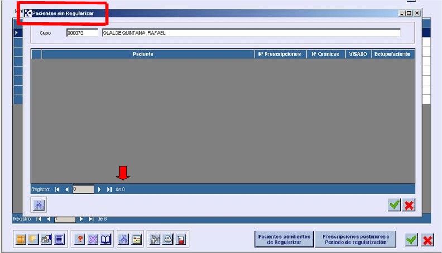Click the printer icon in bottom toolbar
Screen dimensions: 442x253
tap(167, 239)
